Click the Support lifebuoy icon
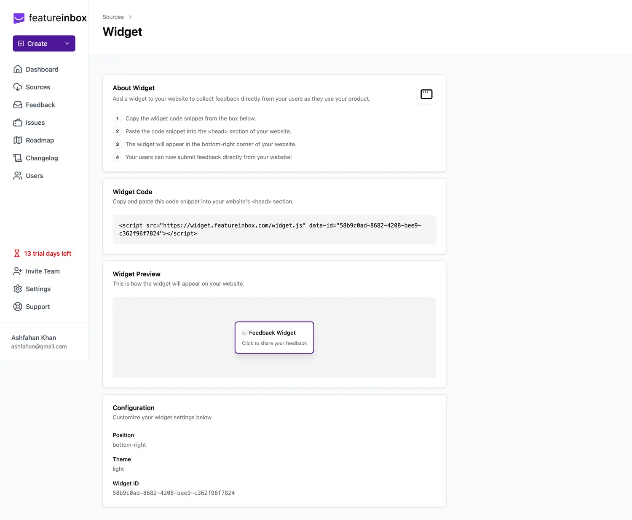Viewport: 632px width, 520px height. click(x=18, y=307)
